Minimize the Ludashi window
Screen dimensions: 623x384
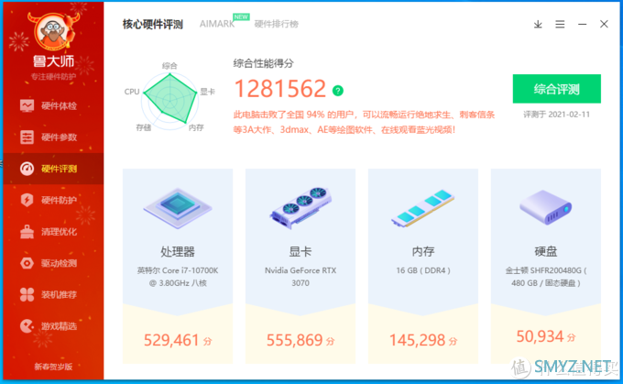(582, 24)
